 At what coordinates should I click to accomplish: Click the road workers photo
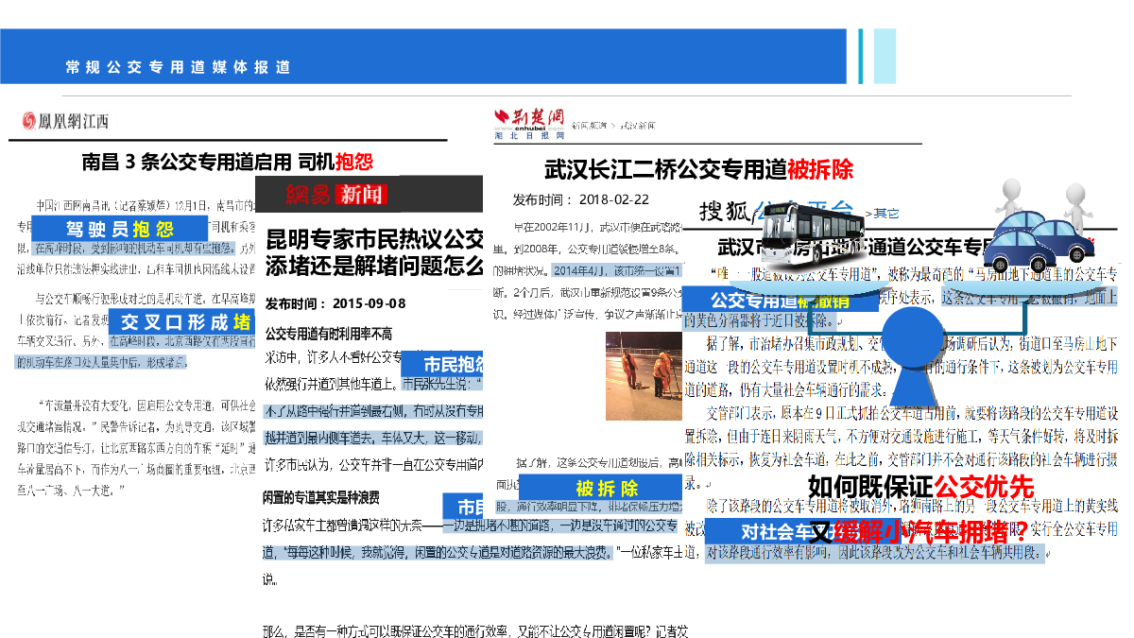tap(642, 374)
